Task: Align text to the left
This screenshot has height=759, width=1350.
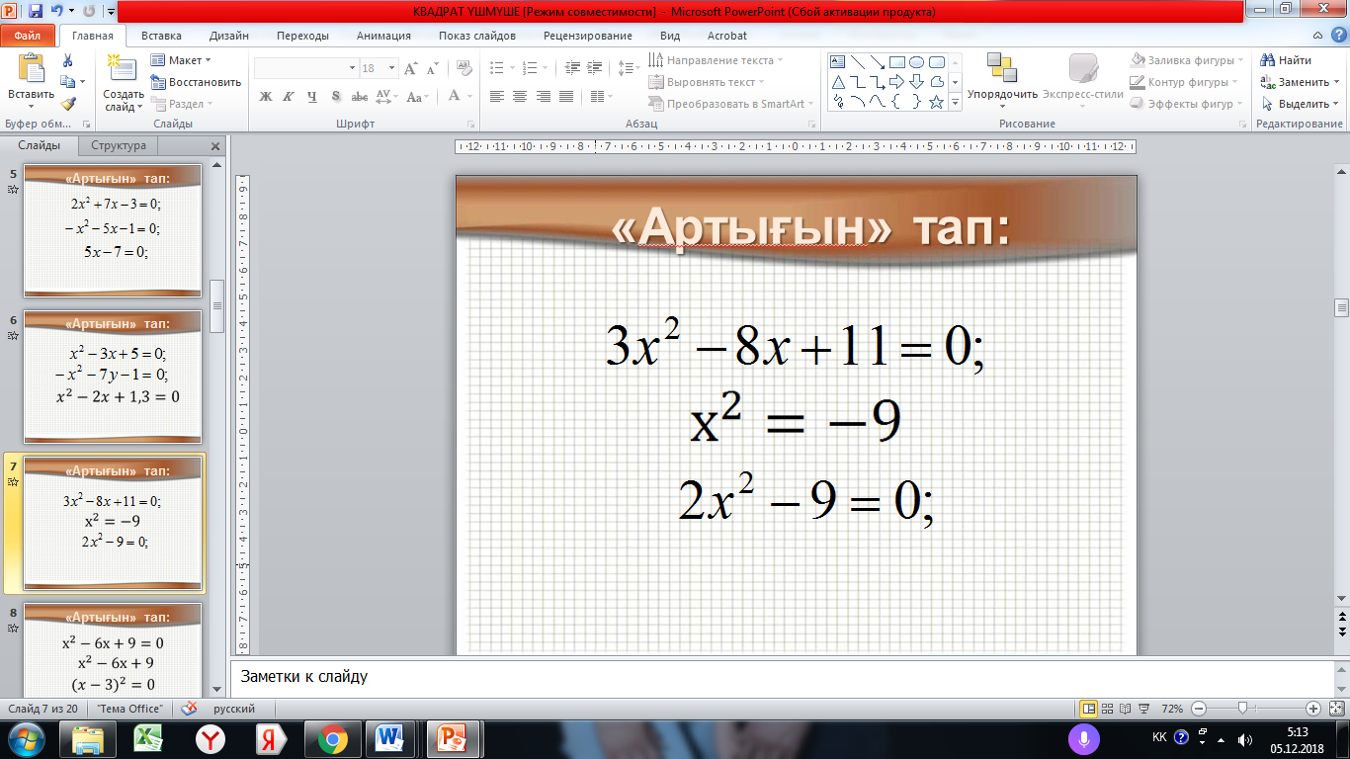Action: [x=496, y=96]
